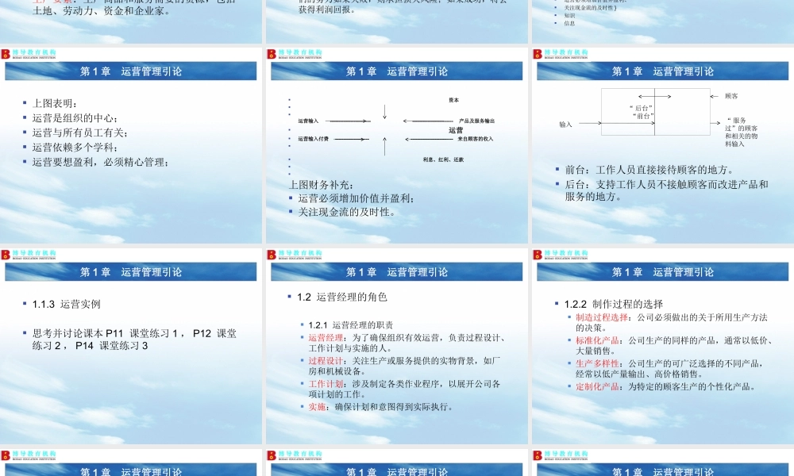The width and height of the screenshot is (794, 476).
Task: Click the text 上图财务补充:
Action: 321,185
